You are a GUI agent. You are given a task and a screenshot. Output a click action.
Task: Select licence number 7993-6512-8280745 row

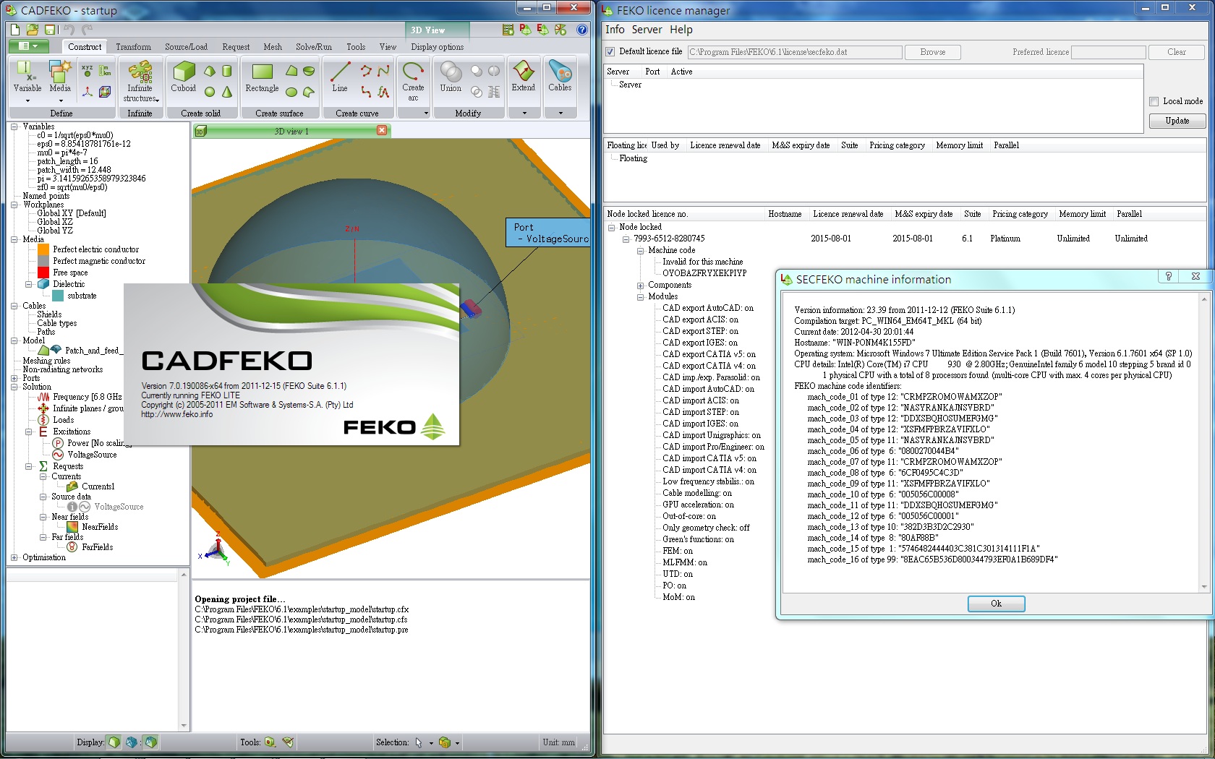669,239
